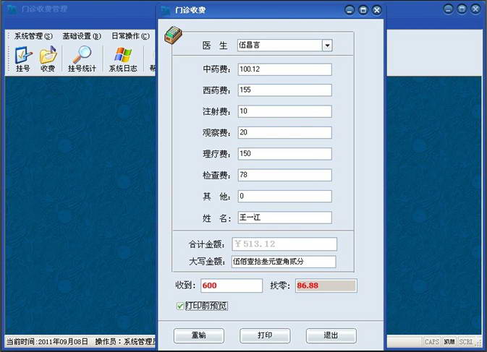Focus the 中药费 field with 100.12
The image size is (487, 352).
(285, 69)
